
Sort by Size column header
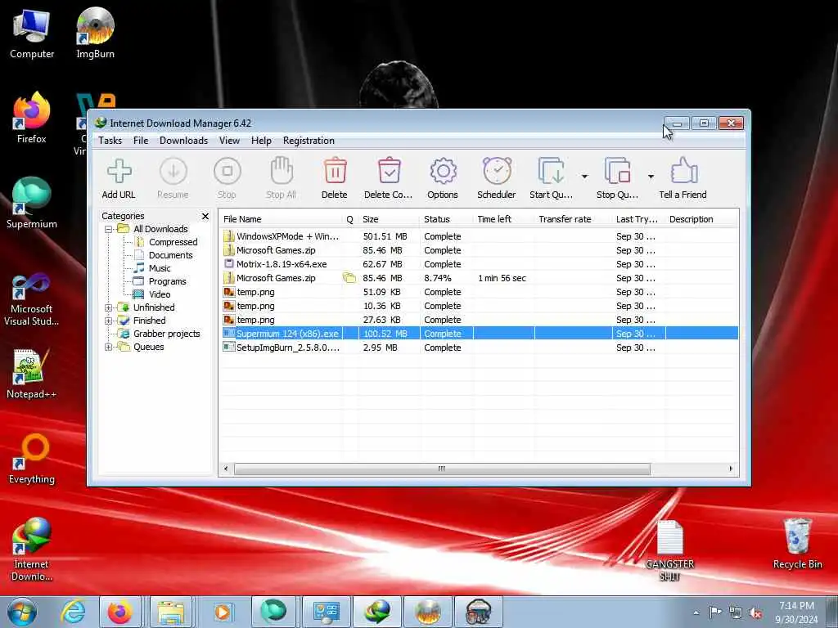pyautogui.click(x=389, y=219)
